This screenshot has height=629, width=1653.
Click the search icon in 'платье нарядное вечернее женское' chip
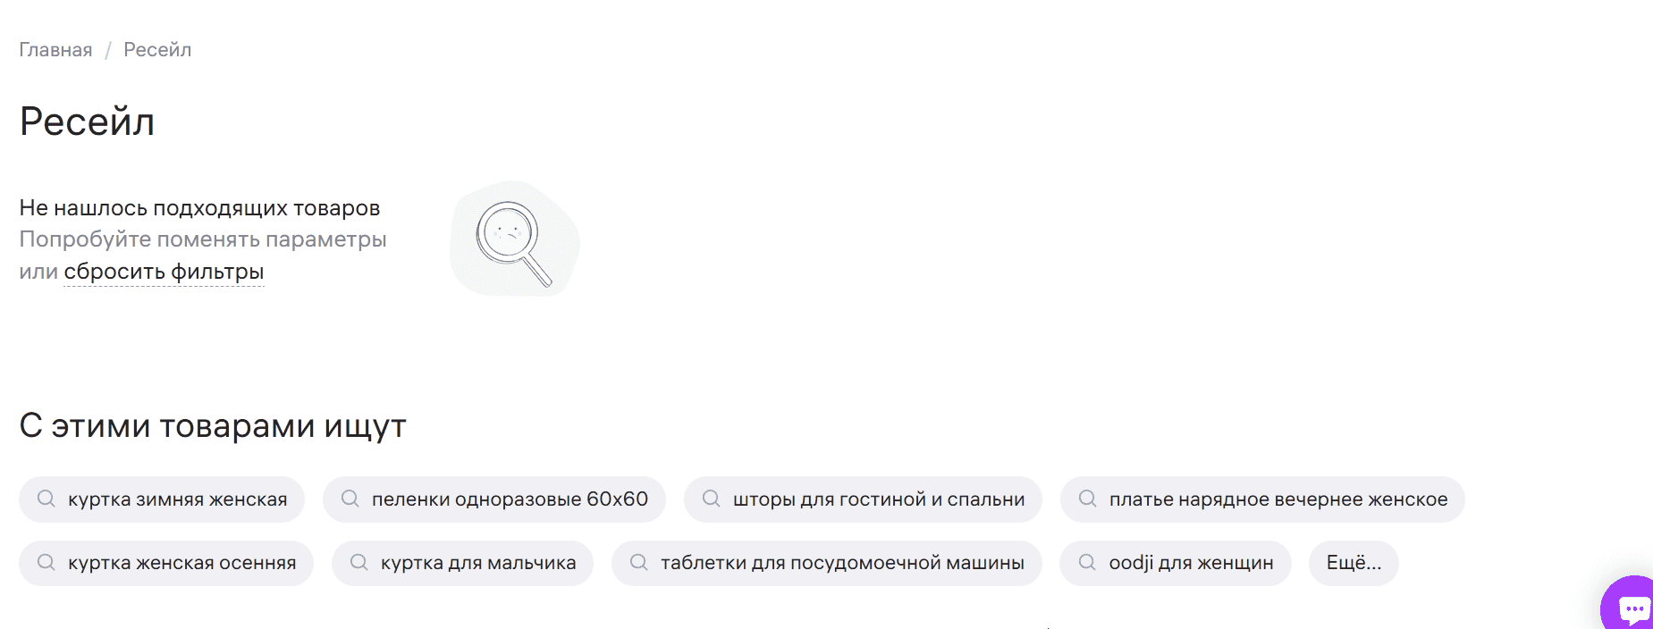(x=1088, y=499)
